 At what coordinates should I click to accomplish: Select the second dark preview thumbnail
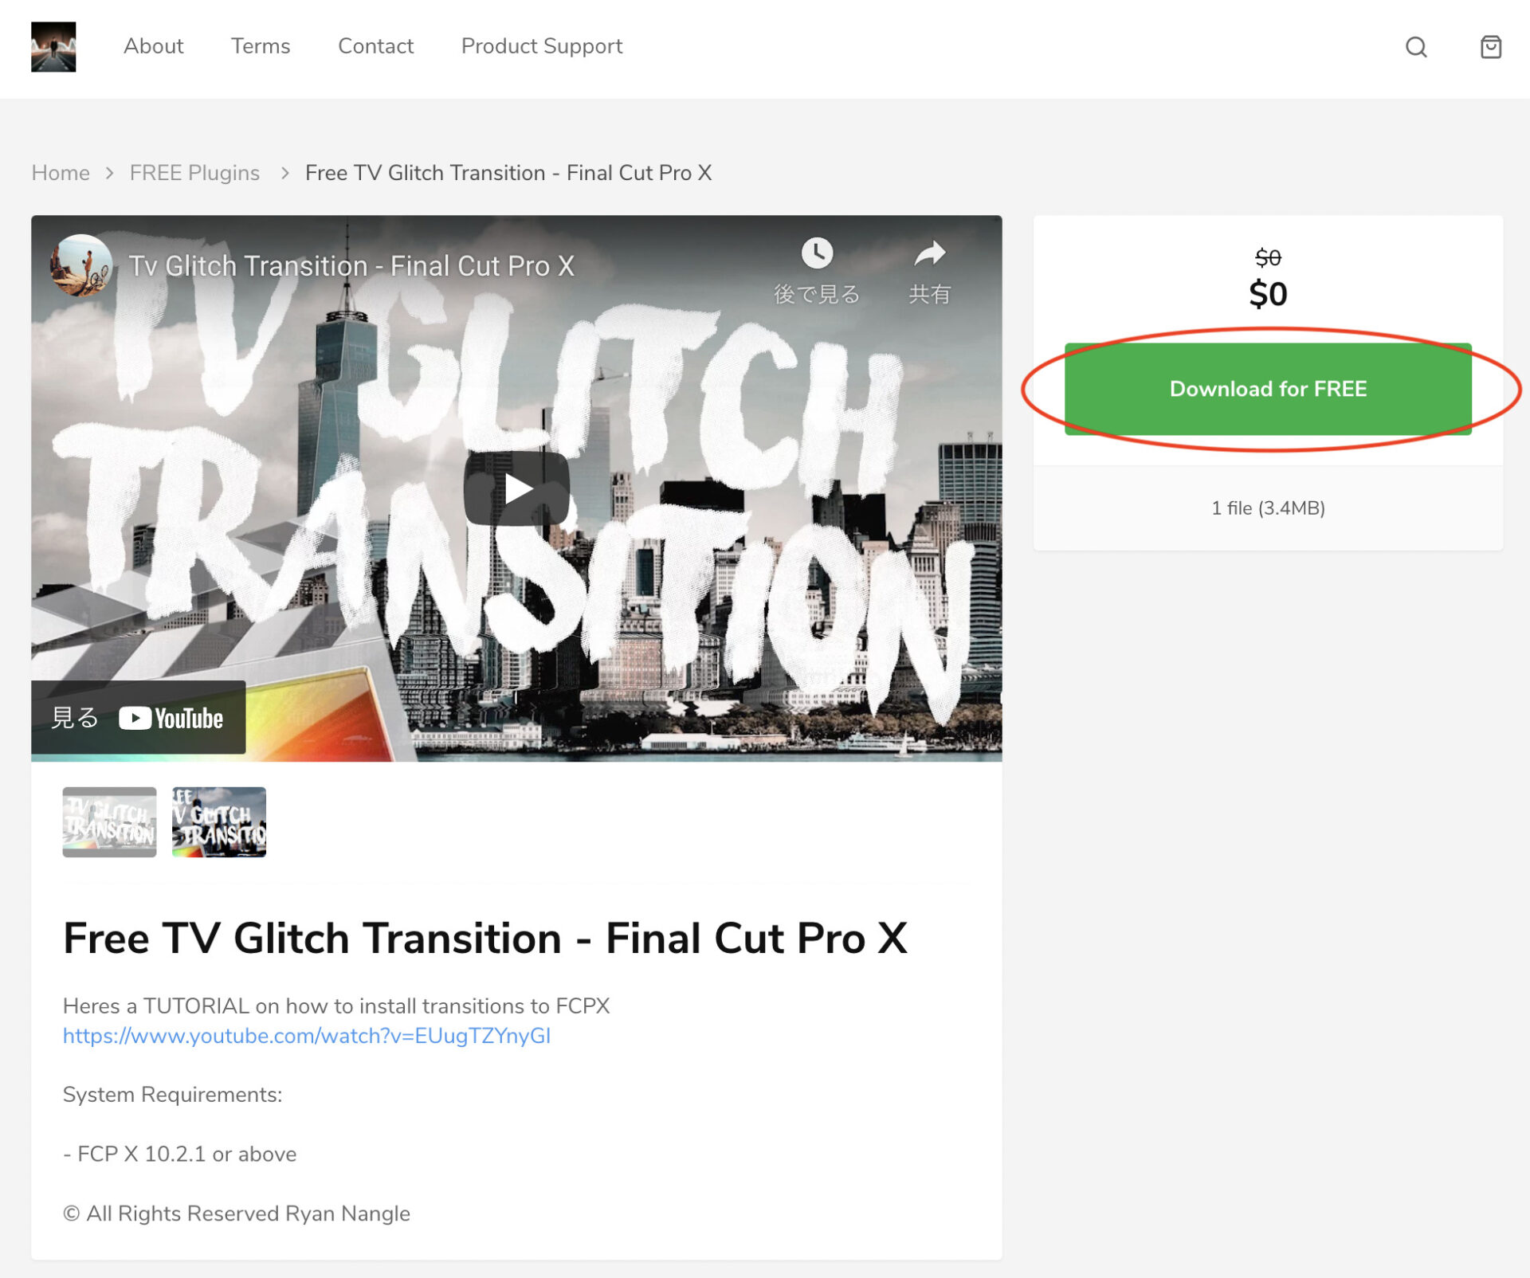(219, 822)
